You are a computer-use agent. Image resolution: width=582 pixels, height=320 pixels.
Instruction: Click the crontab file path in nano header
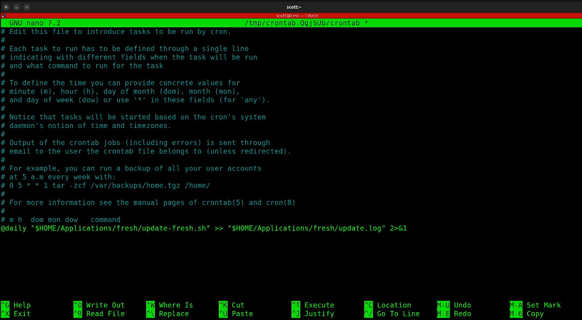coord(303,23)
